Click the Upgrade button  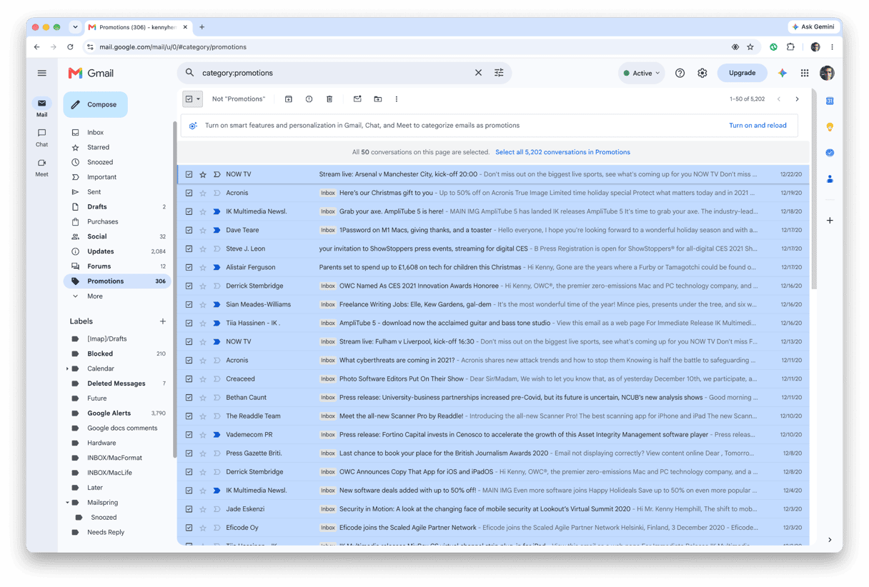pyautogui.click(x=742, y=73)
